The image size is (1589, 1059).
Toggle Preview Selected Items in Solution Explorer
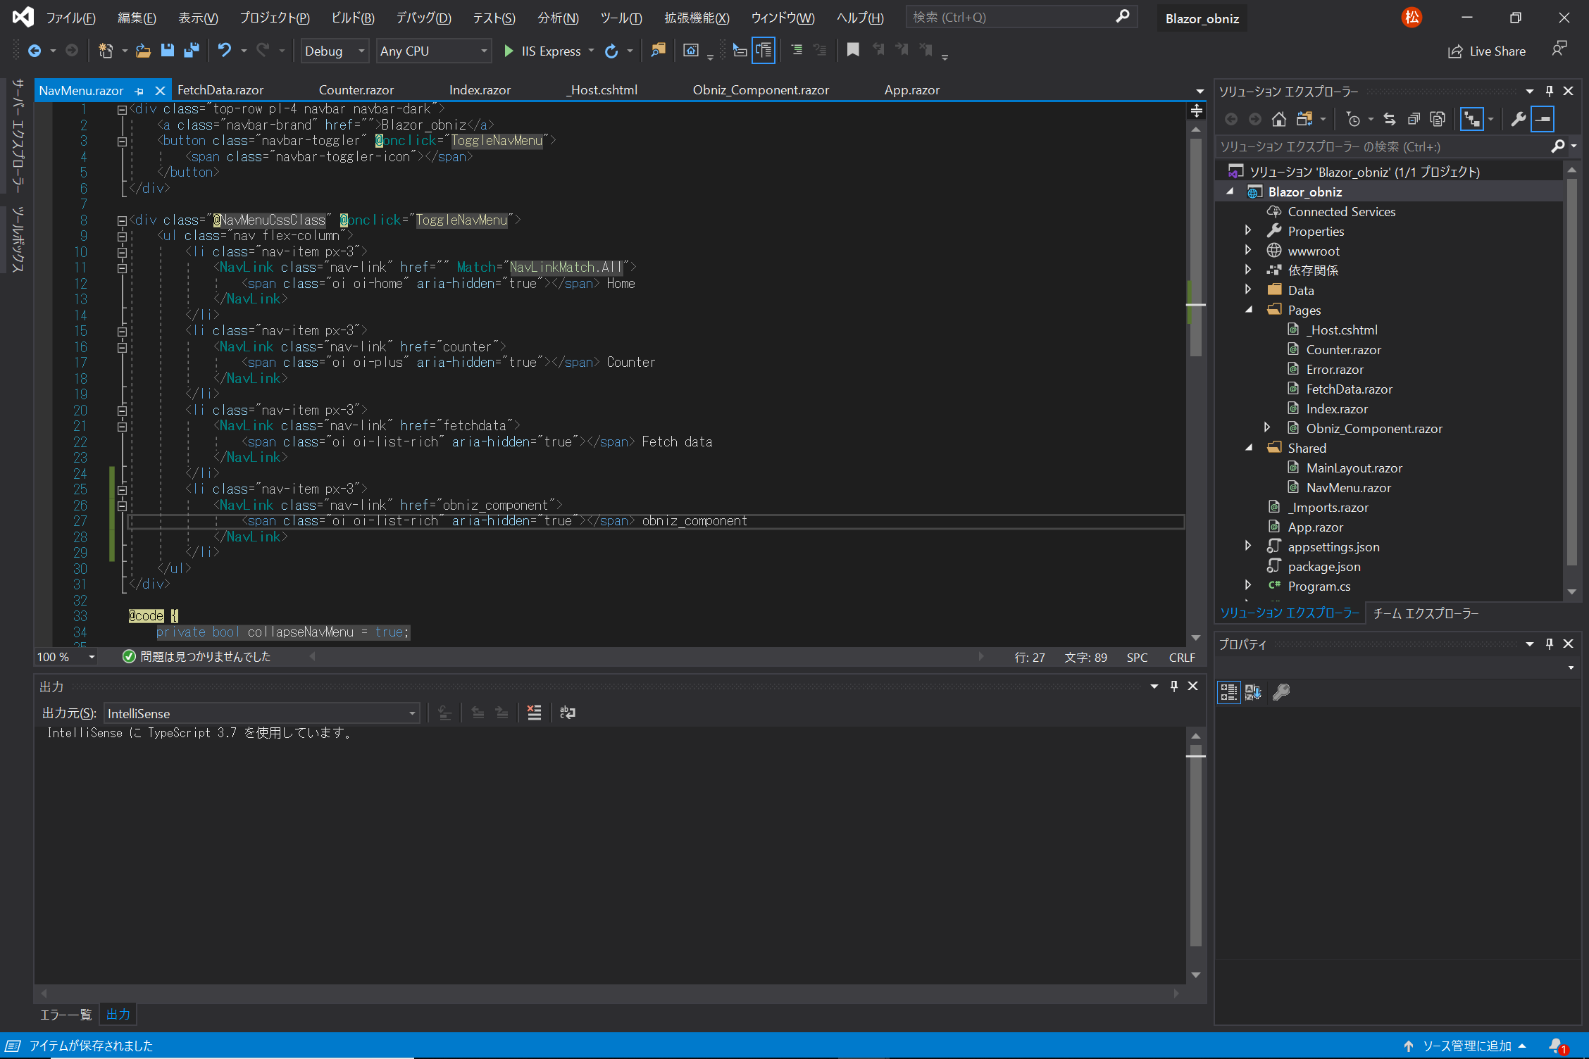(x=1542, y=119)
